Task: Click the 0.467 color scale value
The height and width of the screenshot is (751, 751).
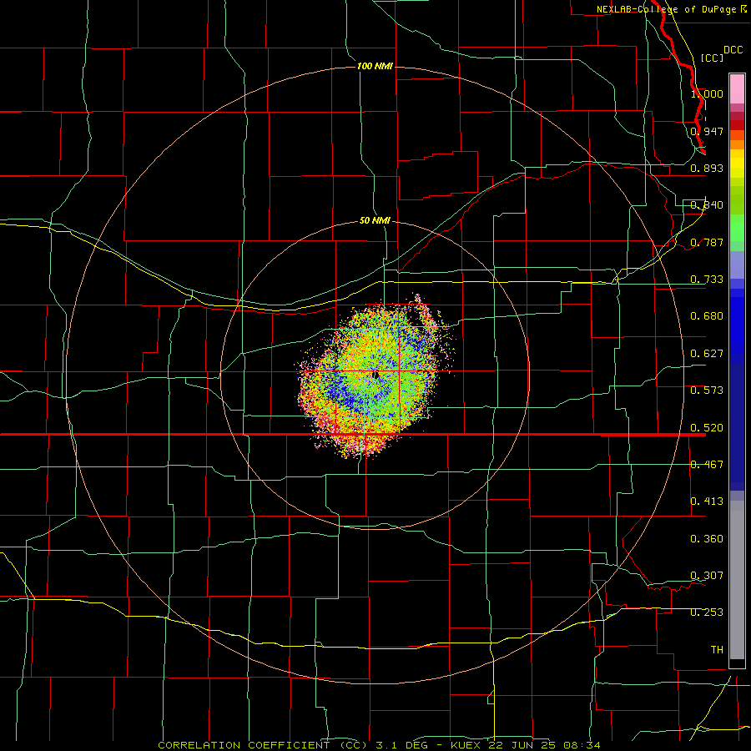Action: pos(707,465)
